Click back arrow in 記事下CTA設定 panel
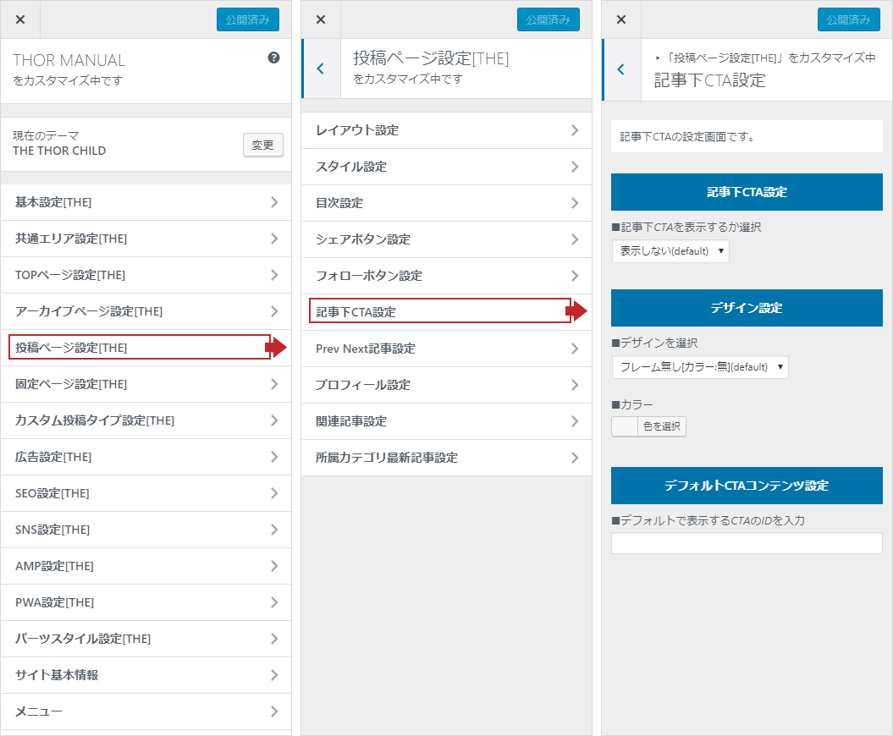Screen dimensions: 893x736 coord(620,69)
